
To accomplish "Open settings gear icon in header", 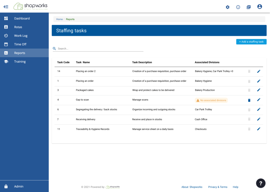I will (x=228, y=7).
